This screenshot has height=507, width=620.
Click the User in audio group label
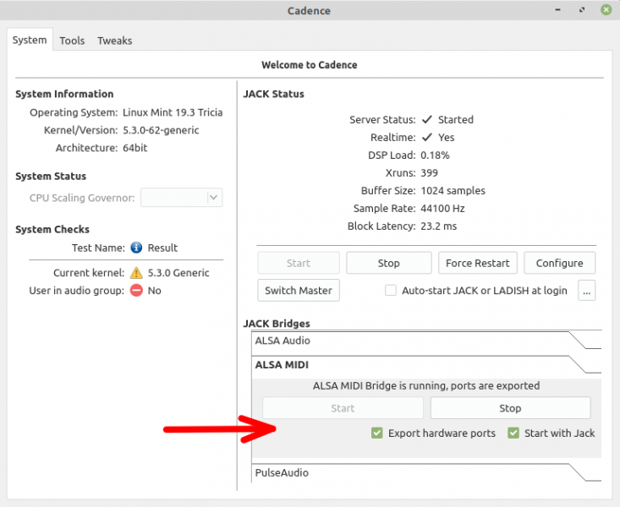(x=77, y=291)
